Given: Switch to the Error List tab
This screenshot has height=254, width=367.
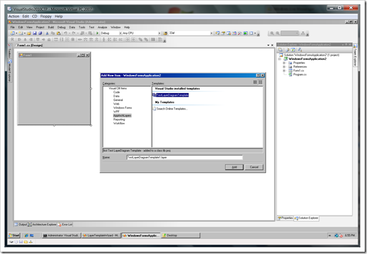Looking at the screenshot, I should pyautogui.click(x=65, y=225).
